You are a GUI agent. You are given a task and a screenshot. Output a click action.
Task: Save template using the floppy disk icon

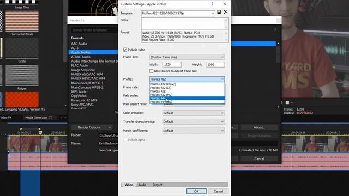pyautogui.click(x=219, y=12)
